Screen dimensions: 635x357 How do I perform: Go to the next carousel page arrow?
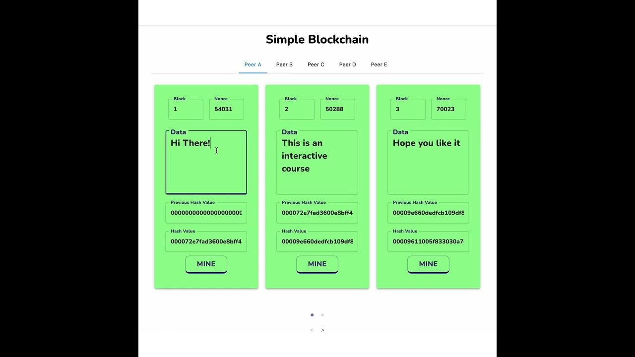coord(323,330)
